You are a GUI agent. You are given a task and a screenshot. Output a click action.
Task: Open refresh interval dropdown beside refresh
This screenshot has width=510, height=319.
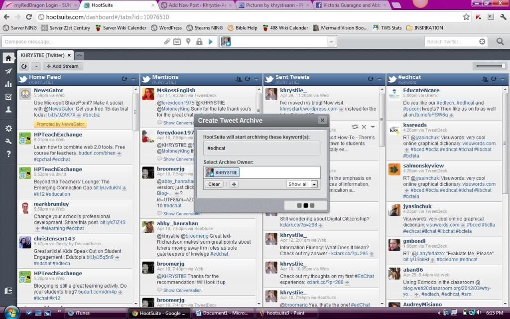(36, 66)
